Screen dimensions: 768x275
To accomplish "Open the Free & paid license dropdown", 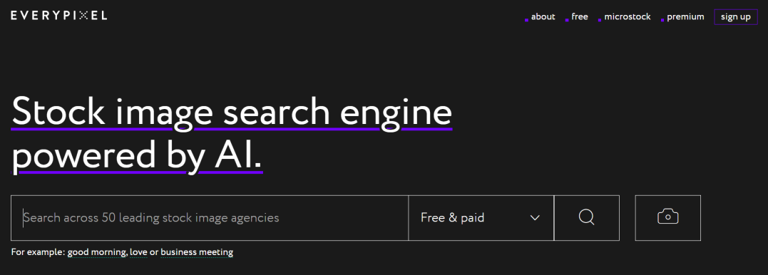I will pos(481,218).
